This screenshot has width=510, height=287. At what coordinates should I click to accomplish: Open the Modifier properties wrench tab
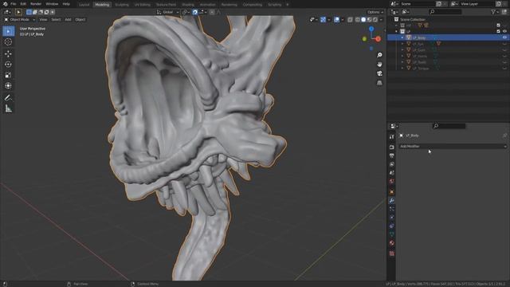pyautogui.click(x=391, y=201)
